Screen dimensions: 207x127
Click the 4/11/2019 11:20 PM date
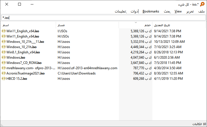(x=168, y=79)
